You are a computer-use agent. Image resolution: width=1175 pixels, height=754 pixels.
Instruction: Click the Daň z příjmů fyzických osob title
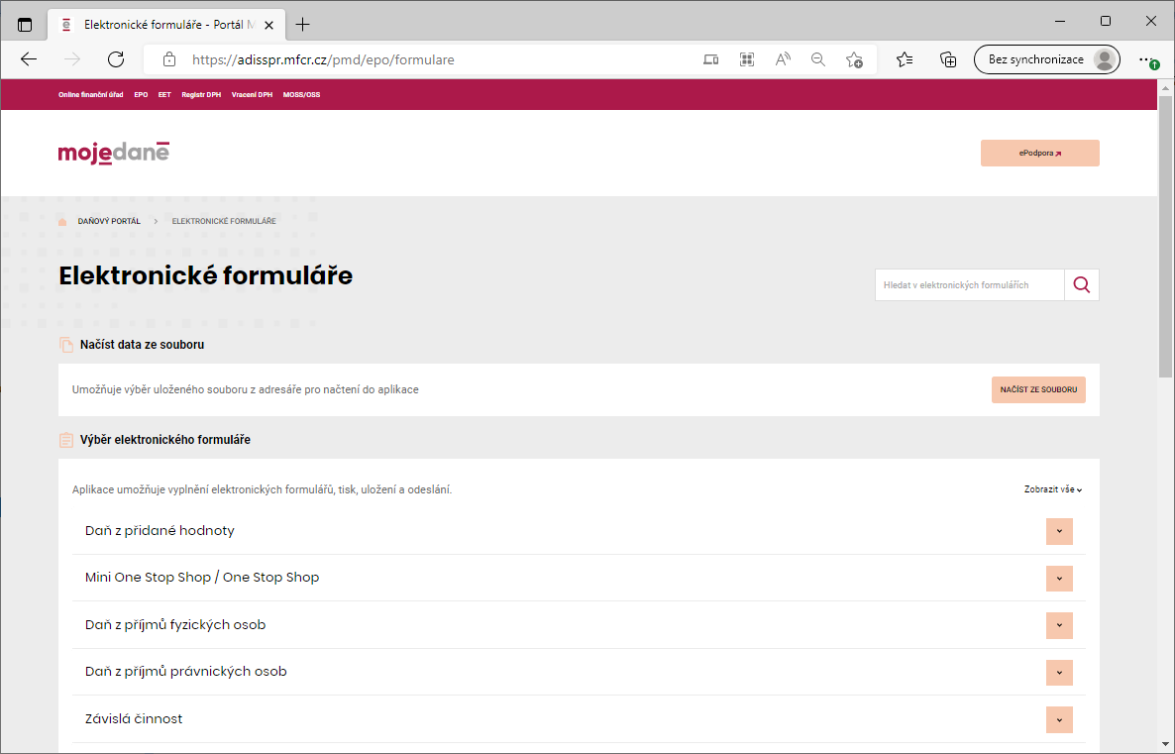click(x=175, y=625)
